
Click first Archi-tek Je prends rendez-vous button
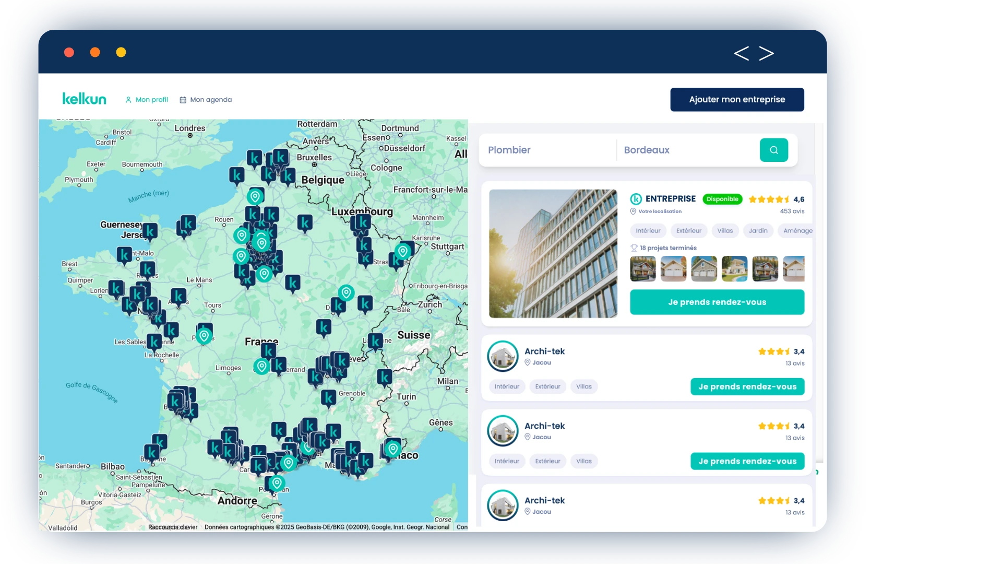click(747, 386)
